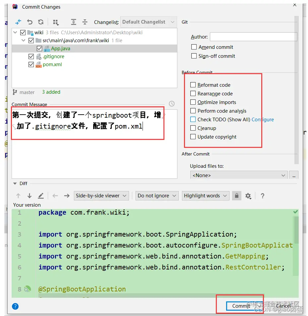
Task: Click into the Author input field
Action: click(254, 37)
